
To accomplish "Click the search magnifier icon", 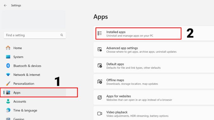I will 62,35.
